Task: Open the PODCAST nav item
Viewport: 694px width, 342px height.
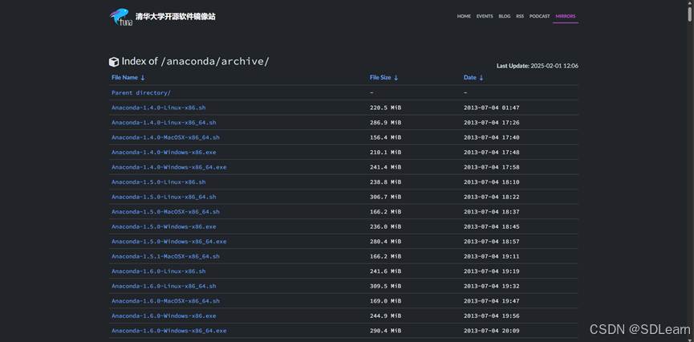Action: pyautogui.click(x=539, y=16)
